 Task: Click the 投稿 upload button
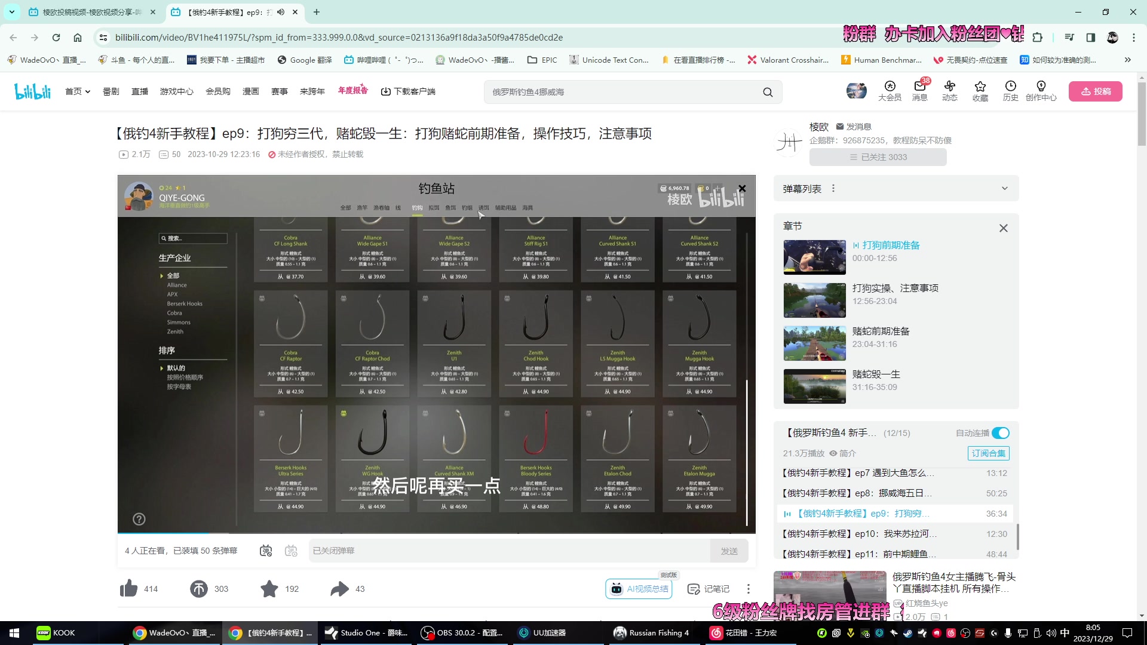coord(1096,91)
